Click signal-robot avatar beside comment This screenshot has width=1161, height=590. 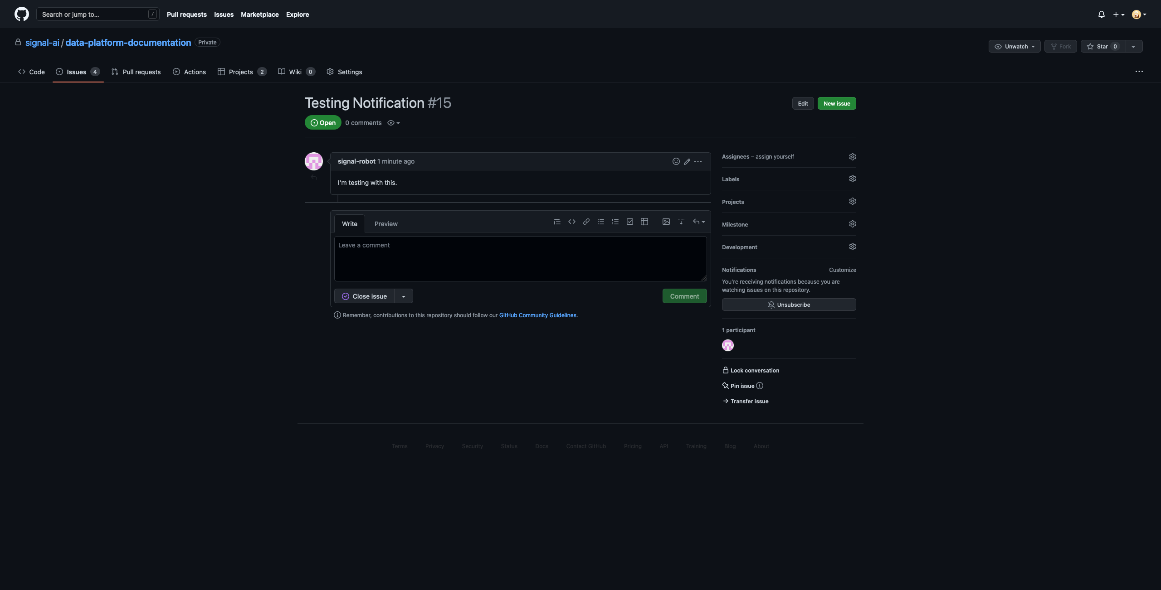pyautogui.click(x=313, y=161)
